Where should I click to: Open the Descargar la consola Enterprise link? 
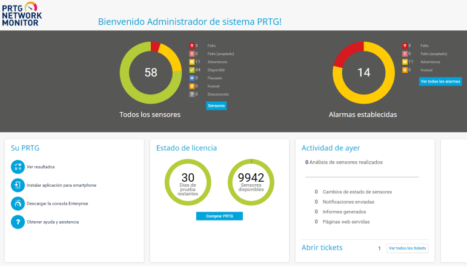pos(58,204)
